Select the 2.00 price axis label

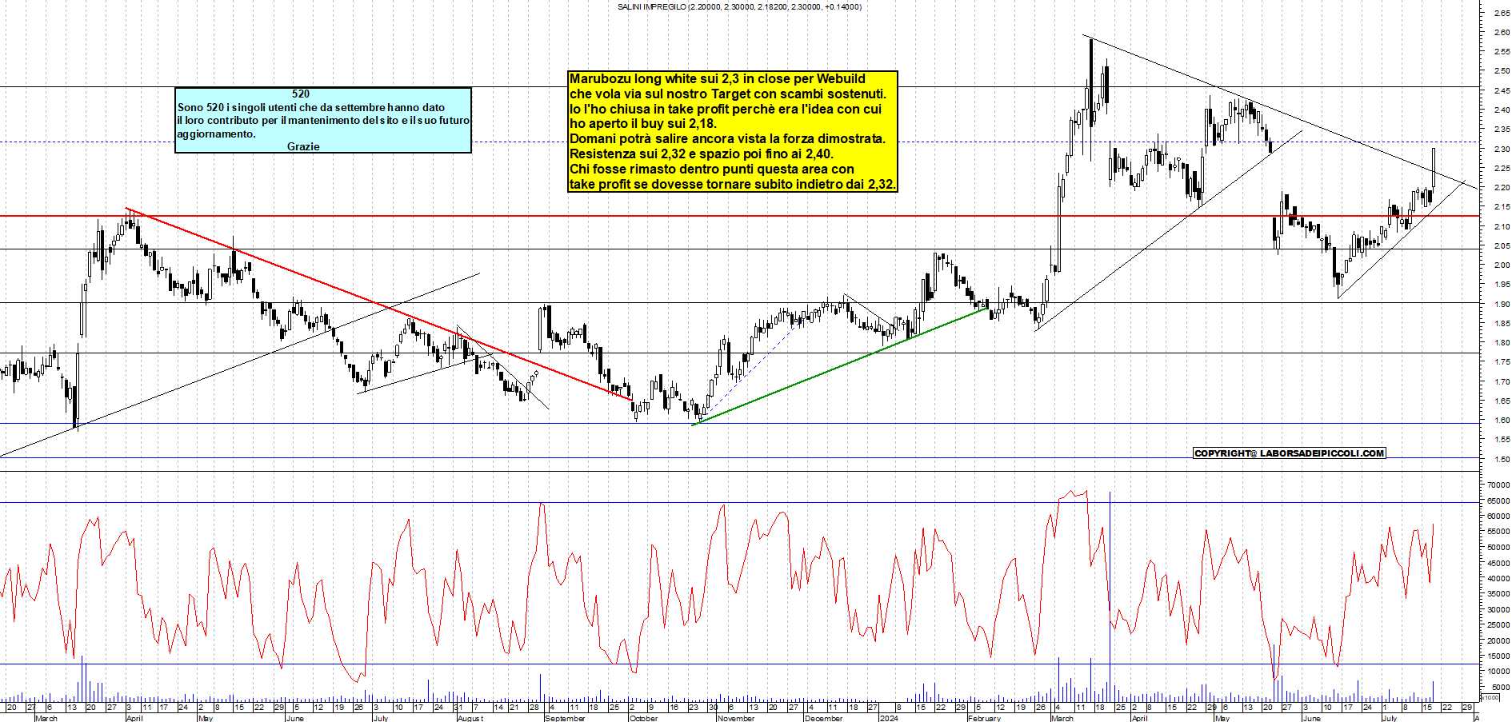(x=1502, y=265)
